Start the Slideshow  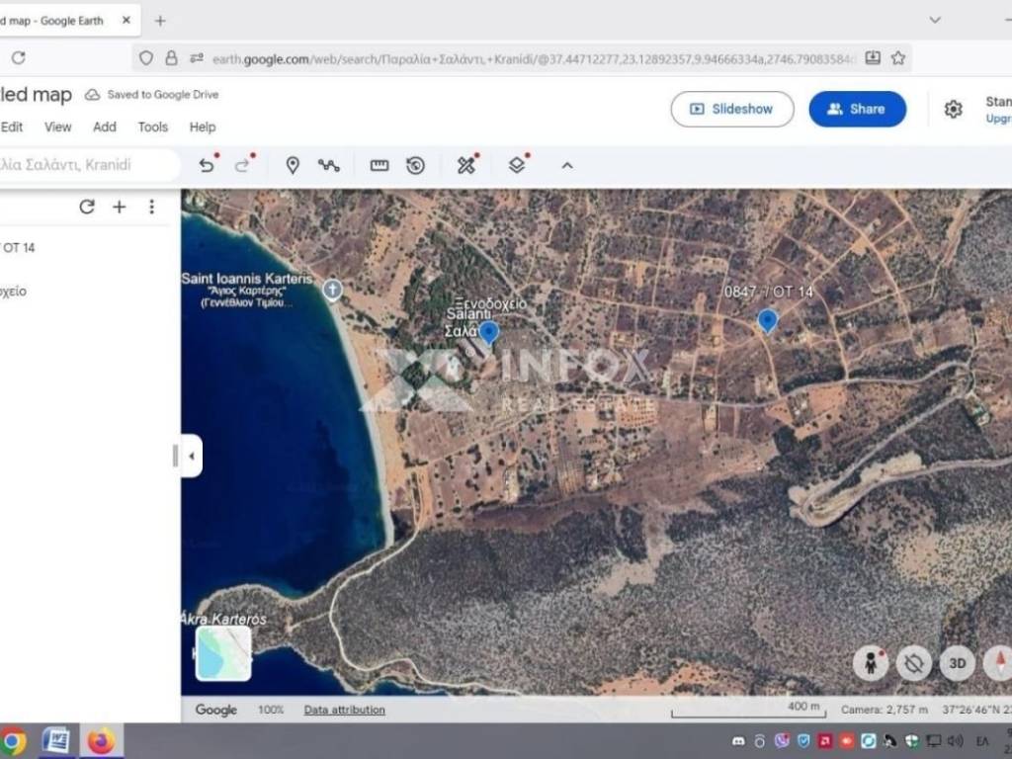pos(732,109)
